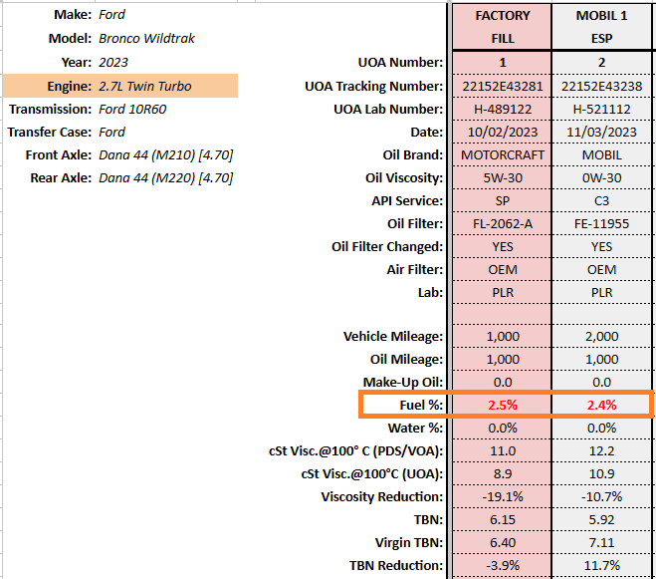
Task: Select the MOBIL oil brand cell
Action: point(601,155)
